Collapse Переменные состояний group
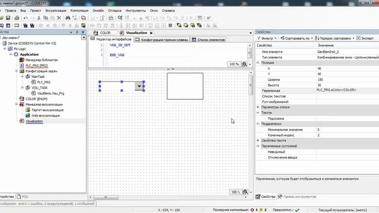The width and height of the screenshot is (379, 213). pos(258,146)
